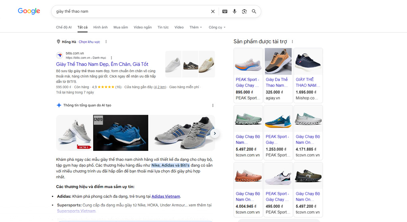Click the Thông tin tổng quan do AI tạo label
Image resolution: width=407 pixels, height=222 pixels.
click(x=87, y=105)
